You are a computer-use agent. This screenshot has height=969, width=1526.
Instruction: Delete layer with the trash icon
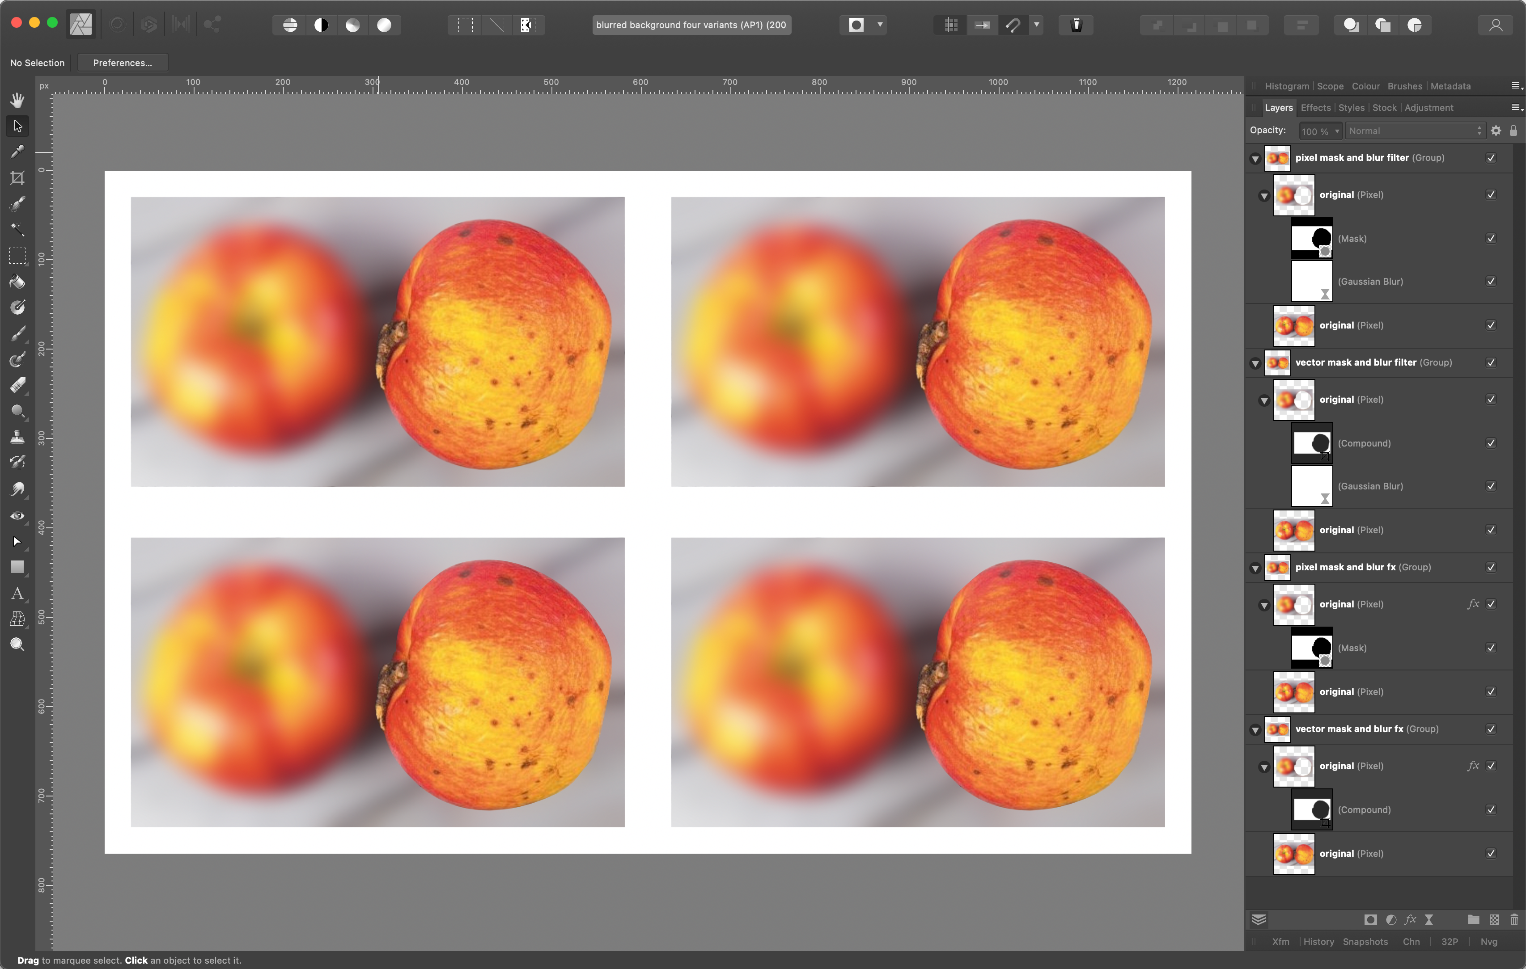(1514, 919)
